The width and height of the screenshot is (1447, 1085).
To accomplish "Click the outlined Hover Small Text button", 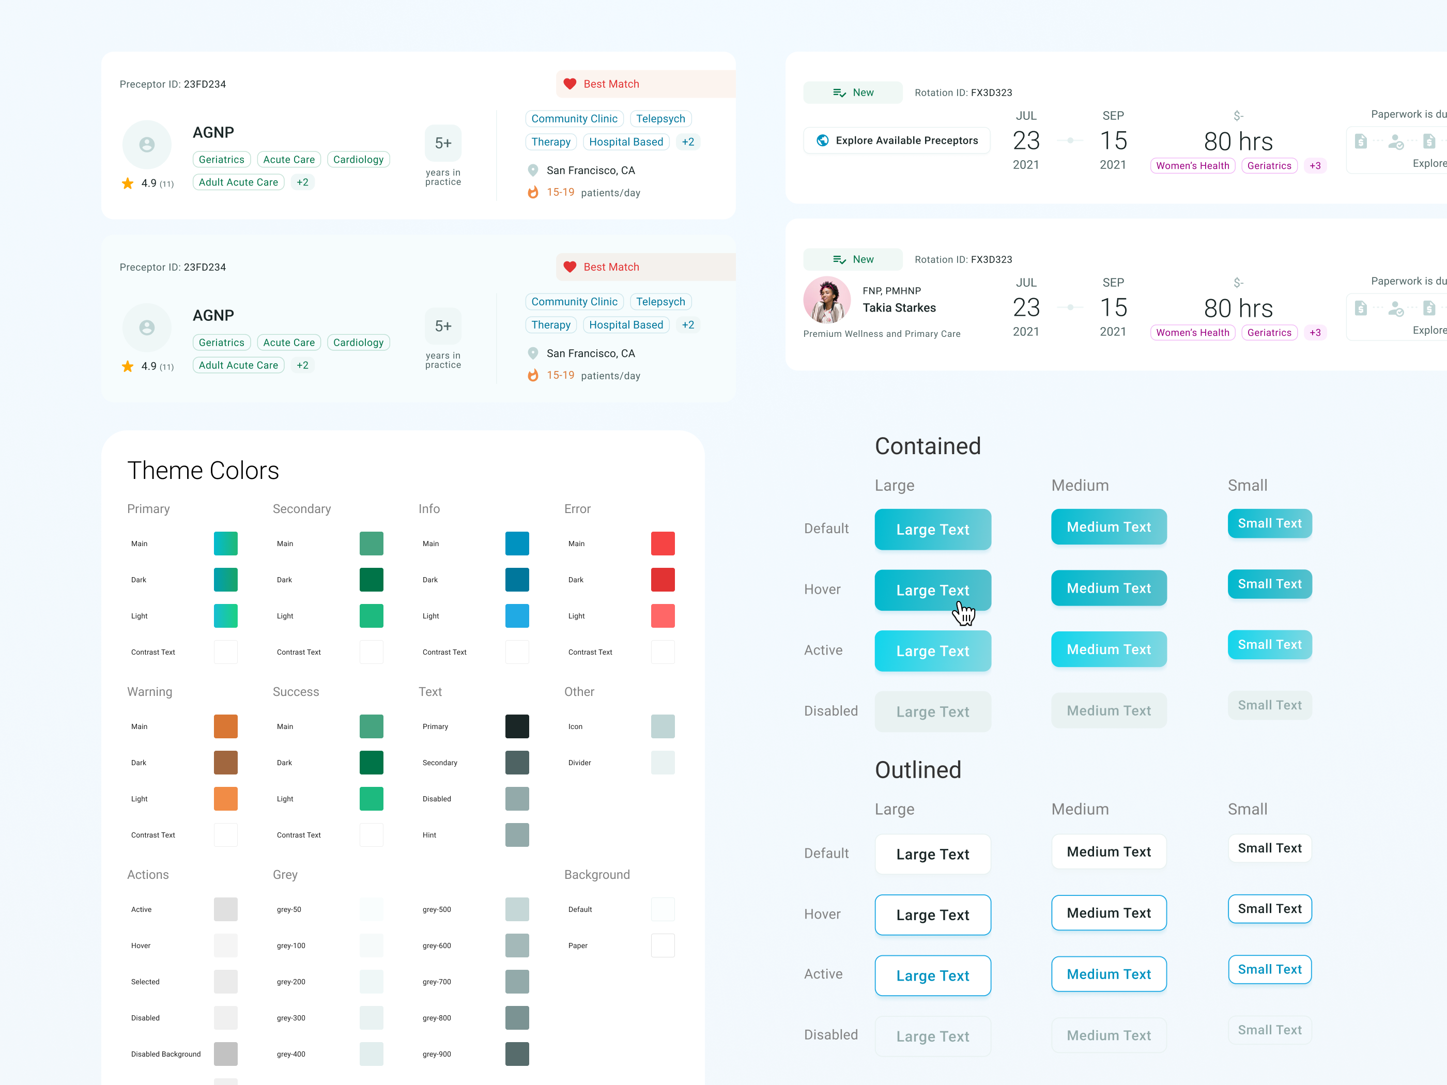I will click(x=1269, y=908).
